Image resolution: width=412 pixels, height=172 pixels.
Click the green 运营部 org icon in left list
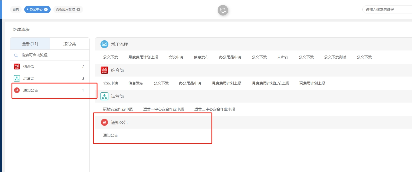[x=17, y=78]
